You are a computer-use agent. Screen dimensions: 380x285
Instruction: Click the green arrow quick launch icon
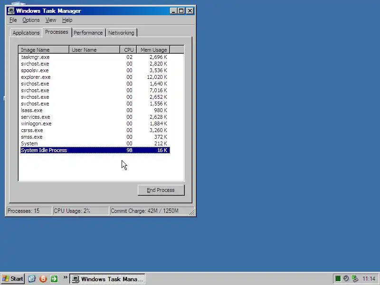tap(54, 279)
